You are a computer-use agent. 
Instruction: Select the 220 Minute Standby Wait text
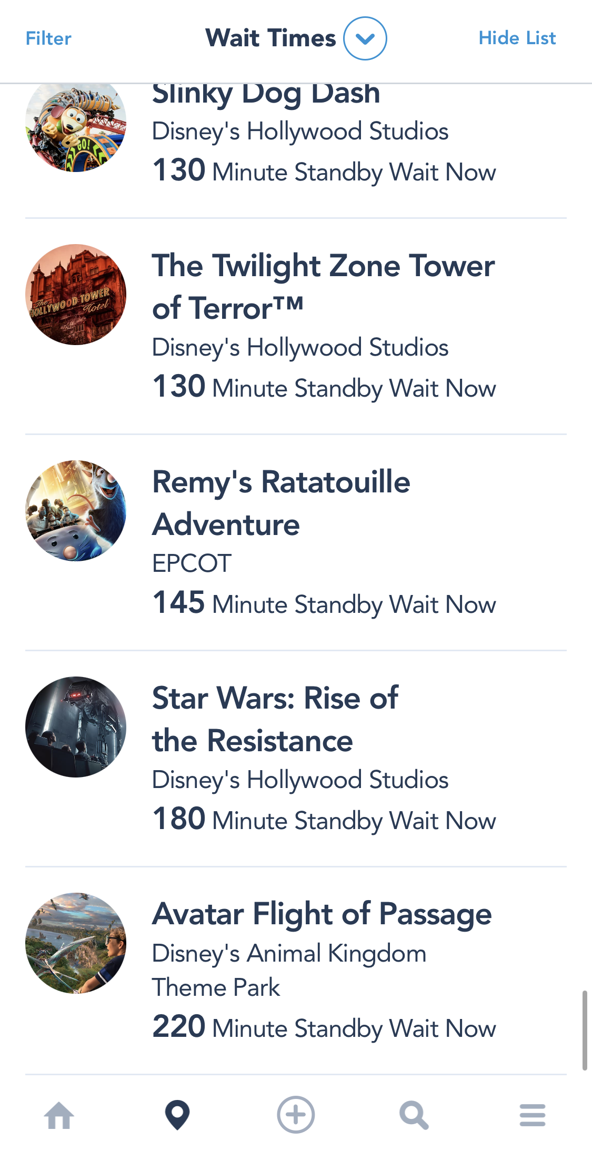324,1028
